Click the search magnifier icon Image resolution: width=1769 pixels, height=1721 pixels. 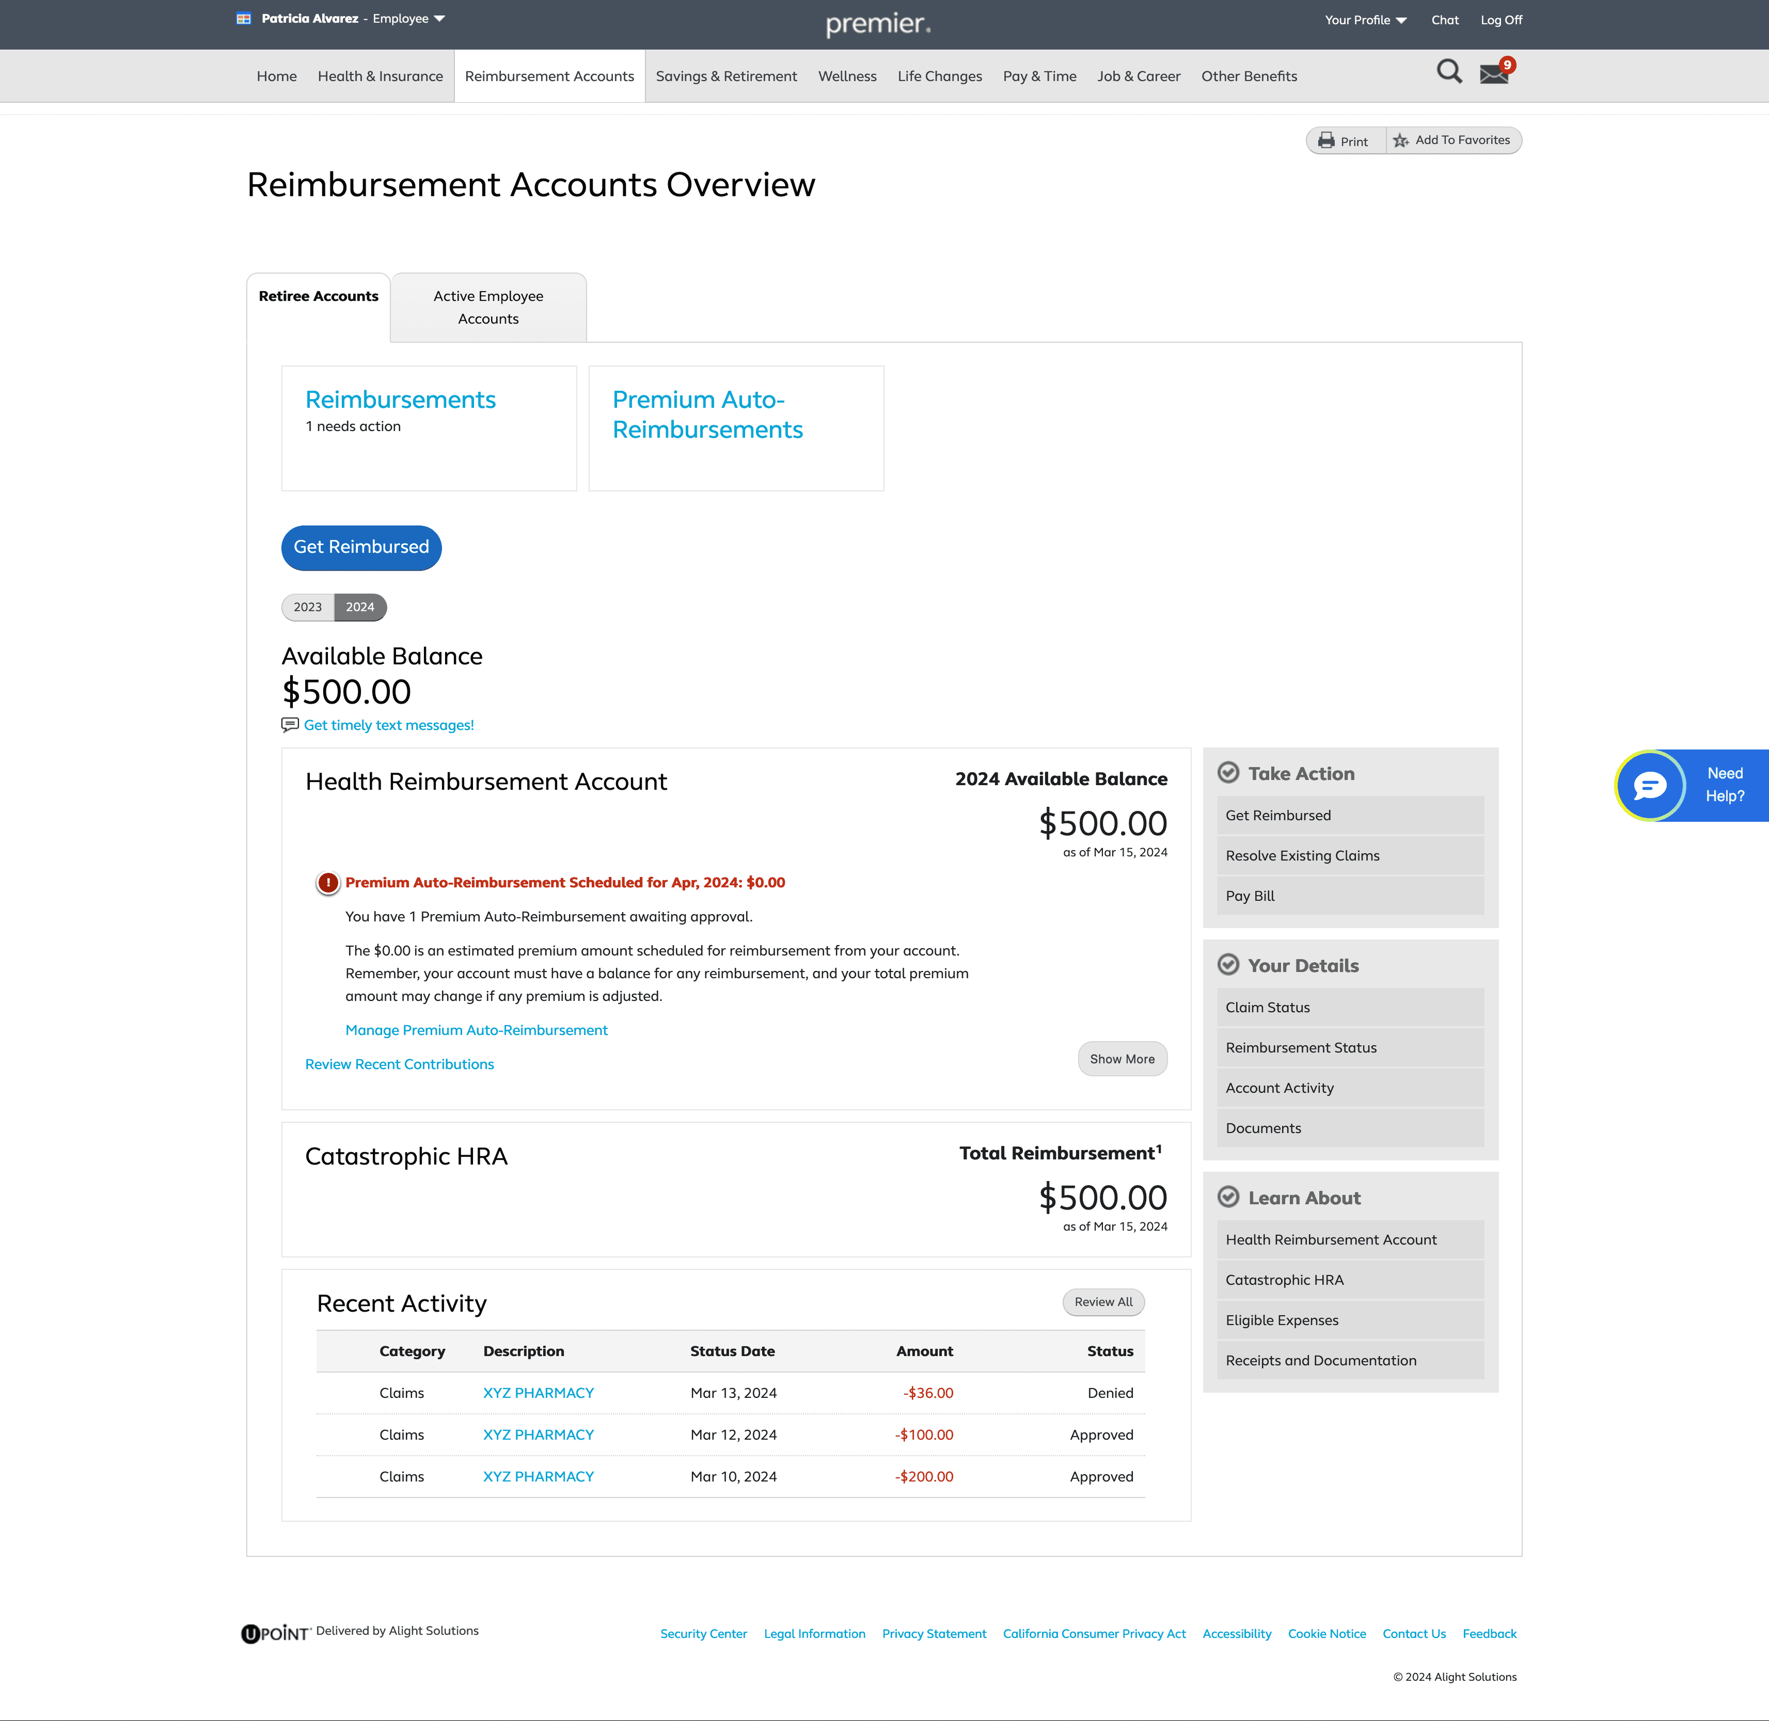(1448, 71)
